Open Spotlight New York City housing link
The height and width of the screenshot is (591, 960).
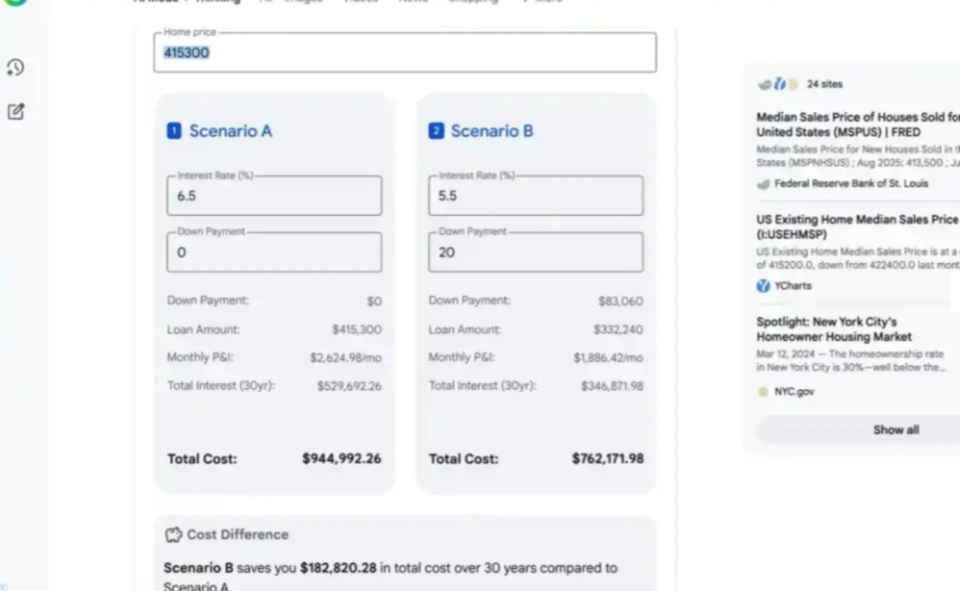834,329
